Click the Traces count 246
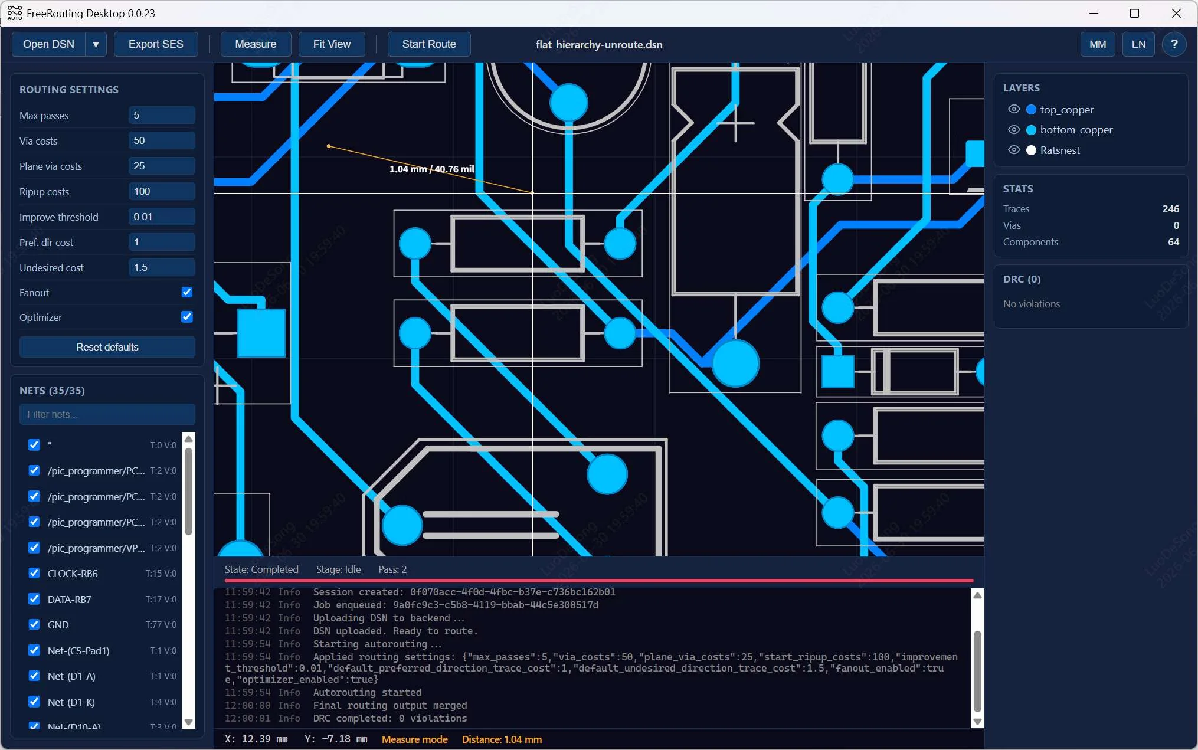1198x750 pixels. [1171, 209]
